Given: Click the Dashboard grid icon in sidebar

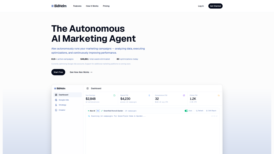Looking at the screenshot, I should point(56,95).
